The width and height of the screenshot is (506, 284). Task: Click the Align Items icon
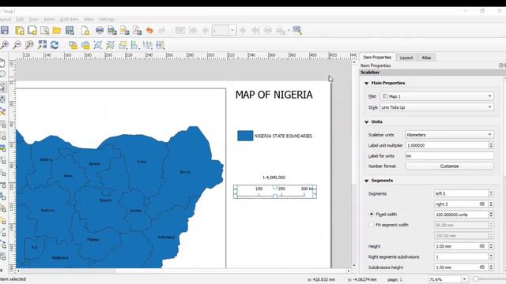pos(134,45)
